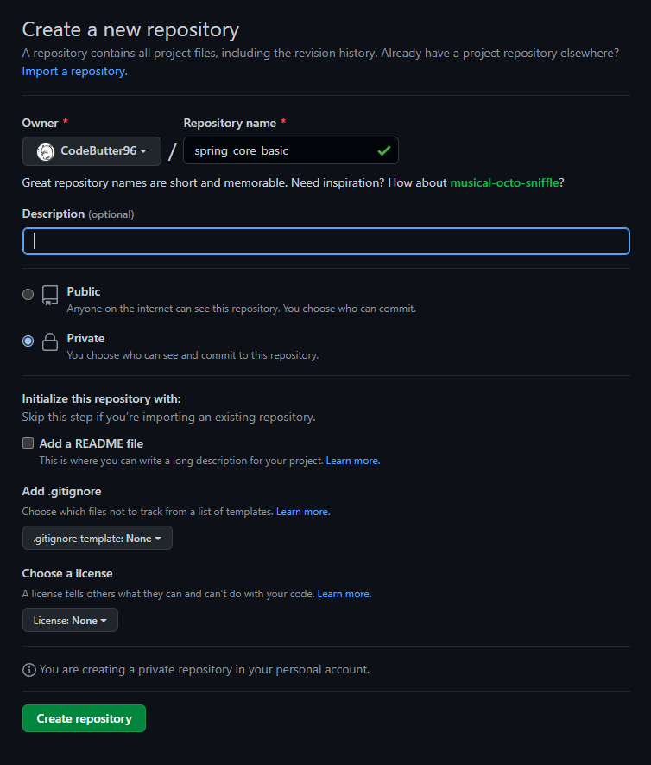The image size is (651, 765).
Task: Expand the .gitignore template dropdown
Action: [98, 538]
